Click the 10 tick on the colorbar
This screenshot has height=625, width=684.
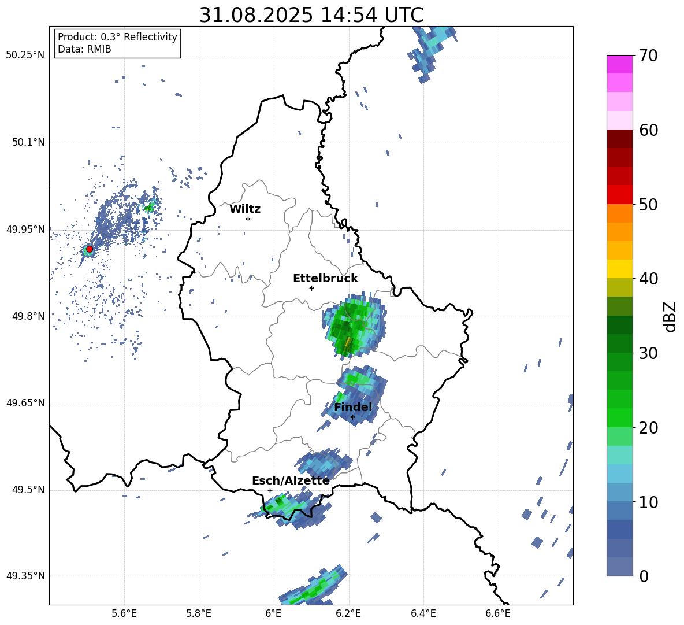pos(648,502)
